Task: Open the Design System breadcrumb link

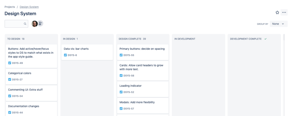Action: pyautogui.click(x=29, y=7)
